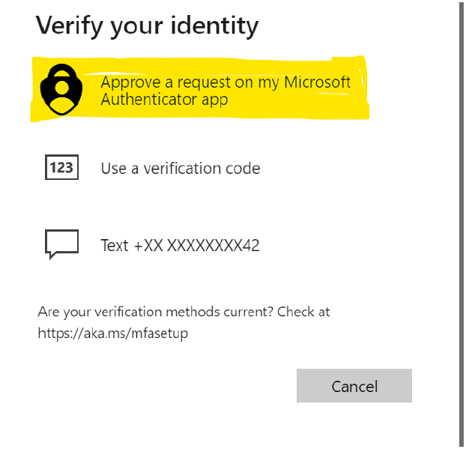472x461 pixels.
Task: Open the https://aka.ms/mfasetup link
Action: click(112, 334)
